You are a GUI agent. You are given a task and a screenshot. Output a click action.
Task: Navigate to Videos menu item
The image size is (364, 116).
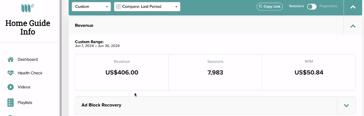[24, 87]
